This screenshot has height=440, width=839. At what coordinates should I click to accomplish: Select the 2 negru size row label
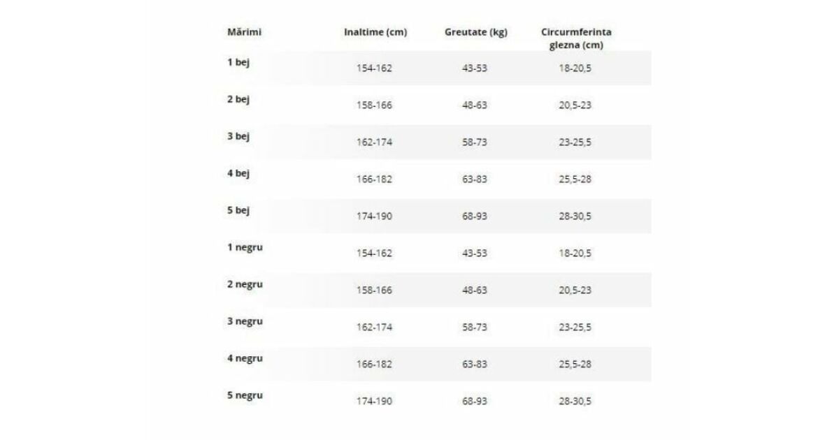pyautogui.click(x=245, y=284)
